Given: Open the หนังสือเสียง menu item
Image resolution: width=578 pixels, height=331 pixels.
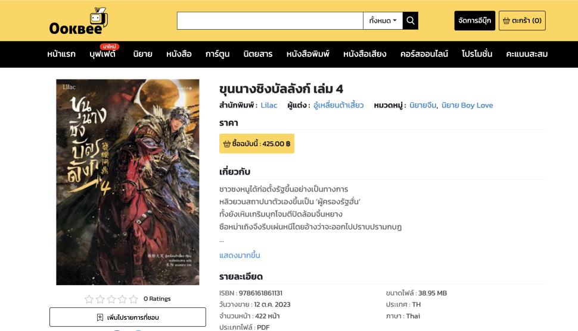Looking at the screenshot, I should pyautogui.click(x=365, y=54).
